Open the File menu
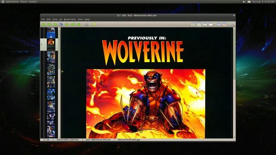276x155 pixels. pos(43,19)
